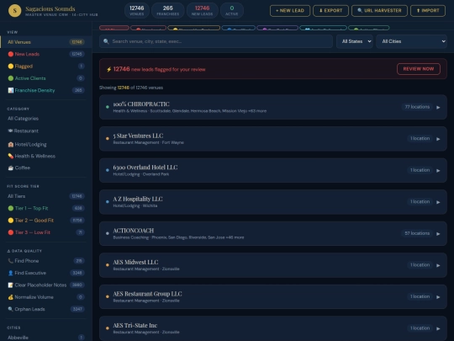Click the Hotel/Lodging building icon
This screenshot has height=341, width=454.
pos(11,145)
